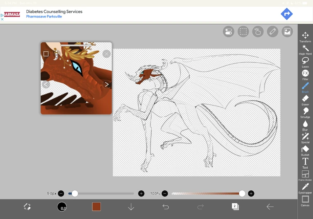The width and height of the screenshot is (313, 219).
Task: Open the FX Filter tool
Action: coord(305,74)
